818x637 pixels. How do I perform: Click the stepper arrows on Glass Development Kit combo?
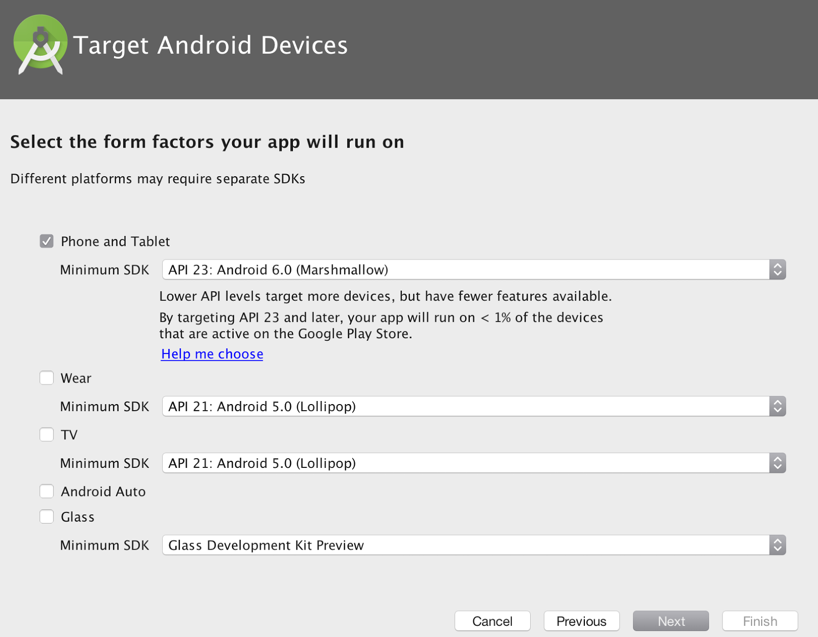pyautogui.click(x=778, y=546)
